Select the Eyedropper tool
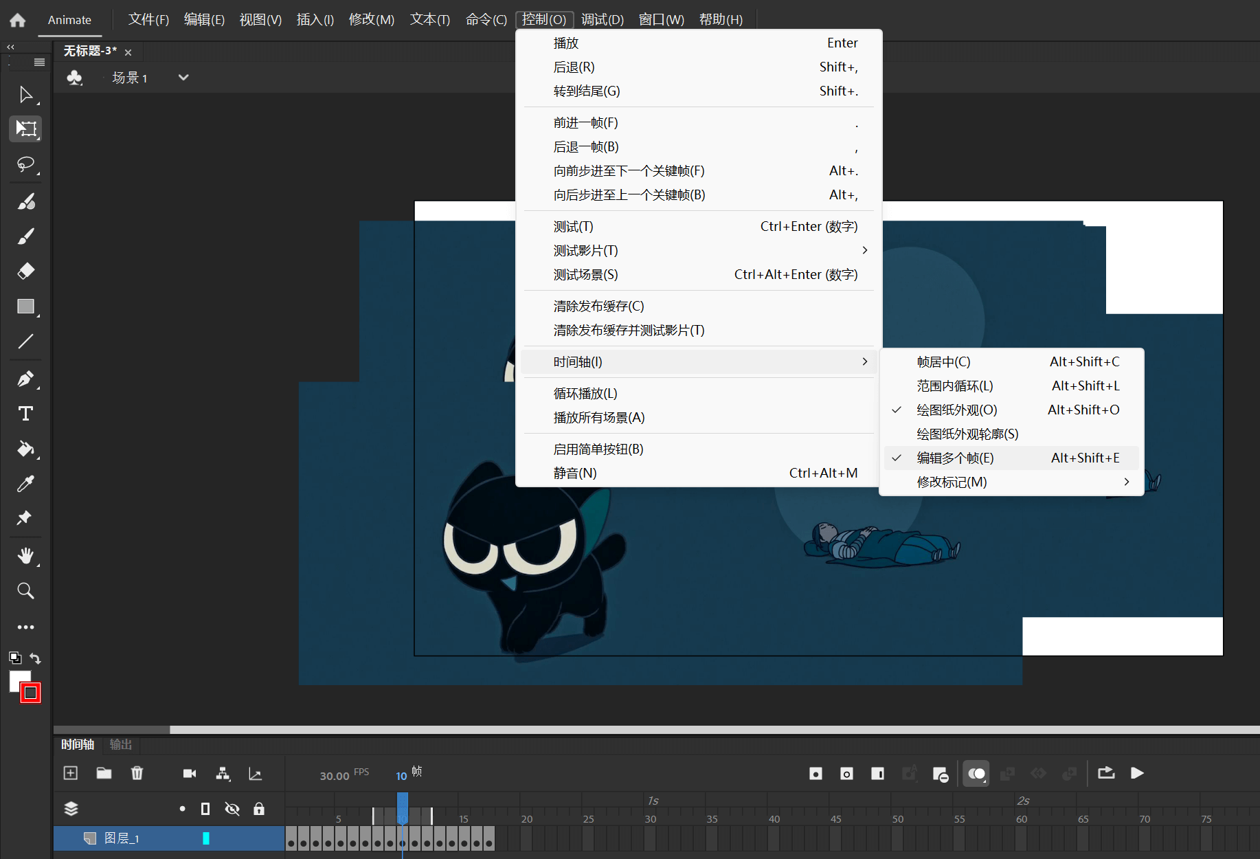 (25, 484)
